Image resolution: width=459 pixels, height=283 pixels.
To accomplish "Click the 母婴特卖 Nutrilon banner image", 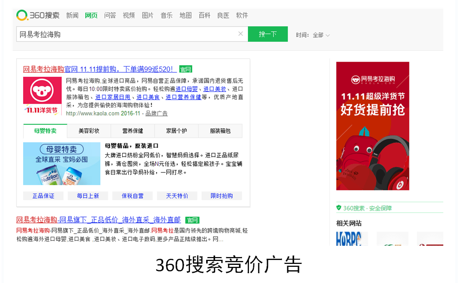I will [62, 164].
